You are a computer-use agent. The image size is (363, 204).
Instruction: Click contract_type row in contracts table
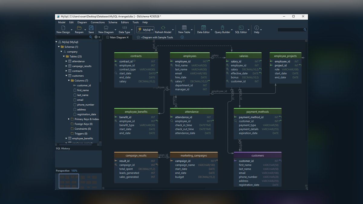point(136,70)
